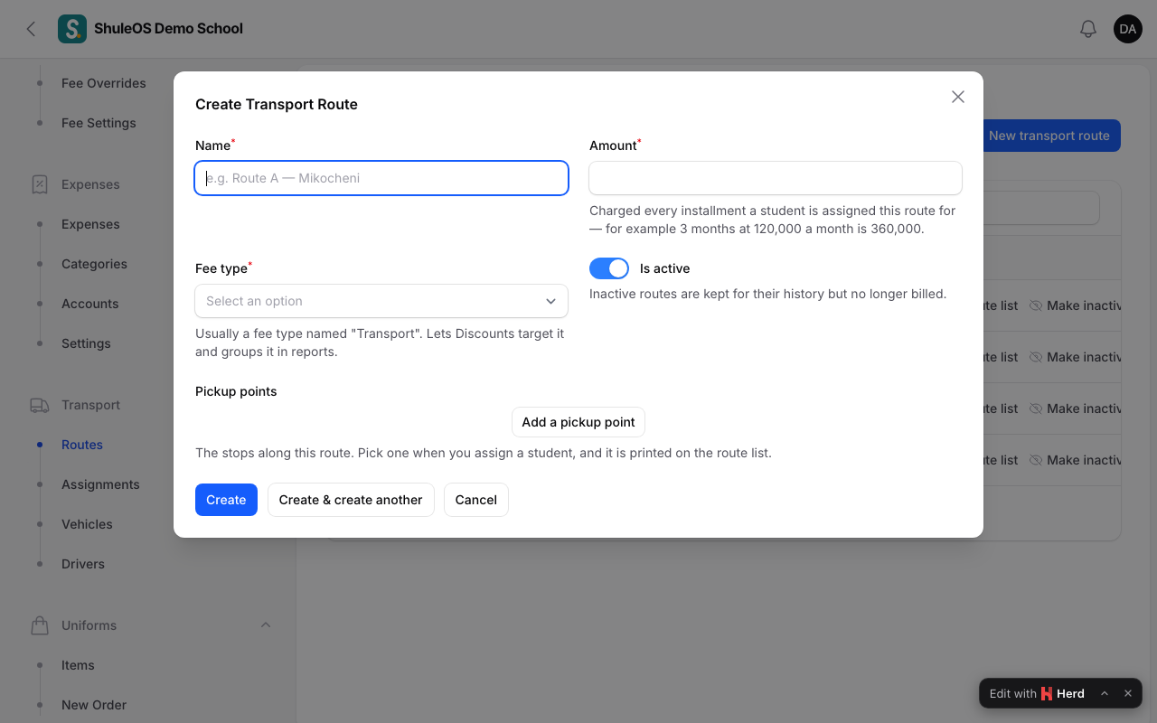Click the ShuleOS Demo School title

pyautogui.click(x=168, y=29)
